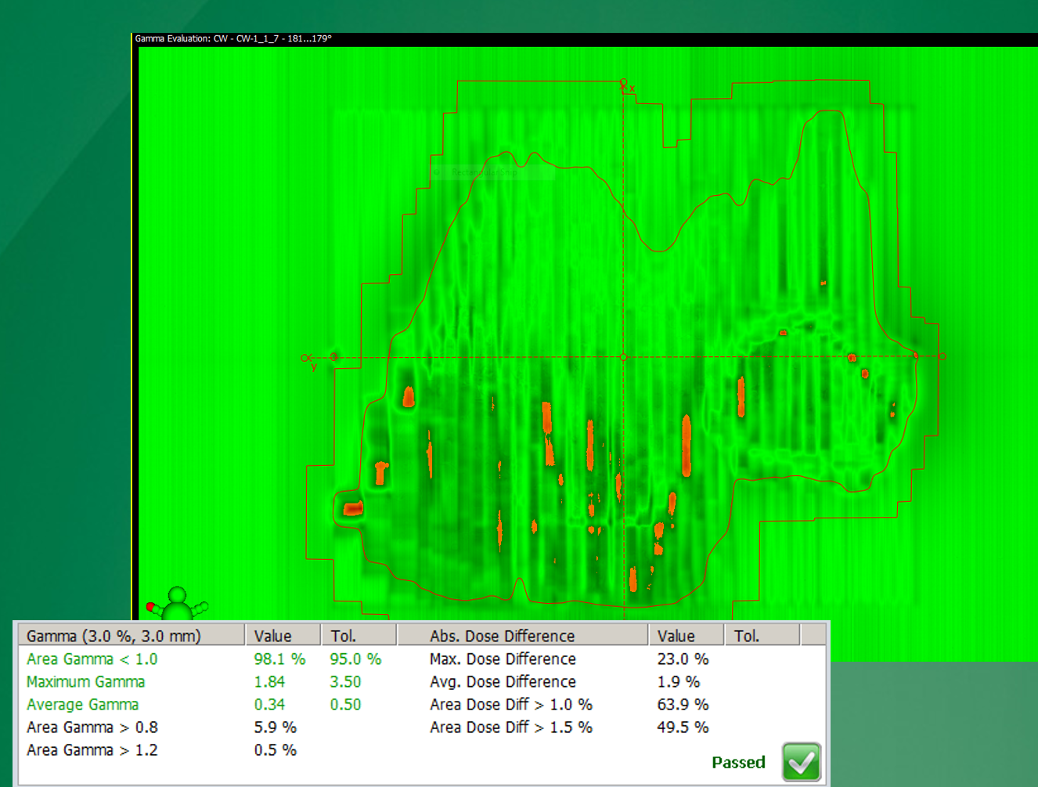Image resolution: width=1038 pixels, height=787 pixels.
Task: Click the "Area Gamma > 0.8" row
Action: coord(92,727)
